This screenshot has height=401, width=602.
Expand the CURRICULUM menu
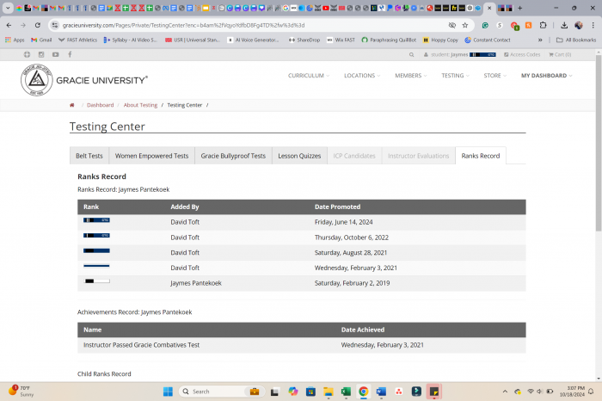[309, 76]
